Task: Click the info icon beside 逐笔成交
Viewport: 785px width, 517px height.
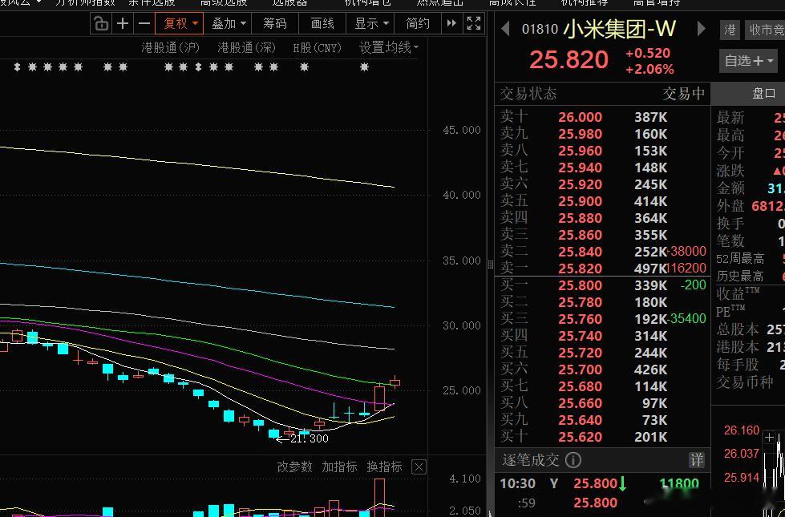Action: click(x=573, y=460)
